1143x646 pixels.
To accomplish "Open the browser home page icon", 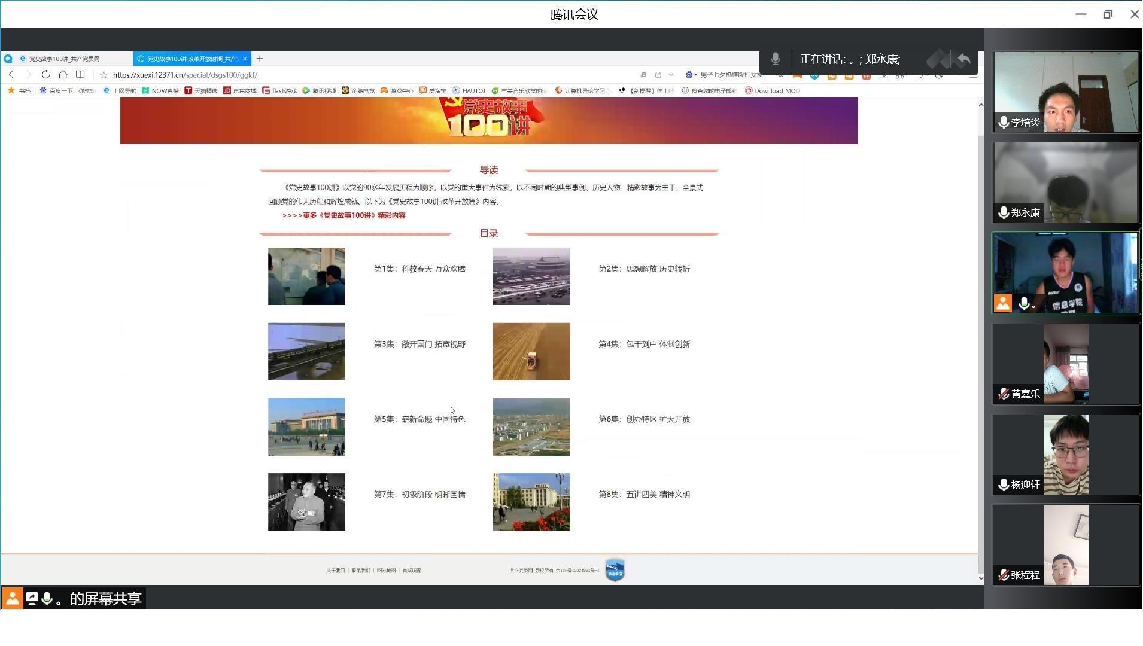I will (x=63, y=75).
